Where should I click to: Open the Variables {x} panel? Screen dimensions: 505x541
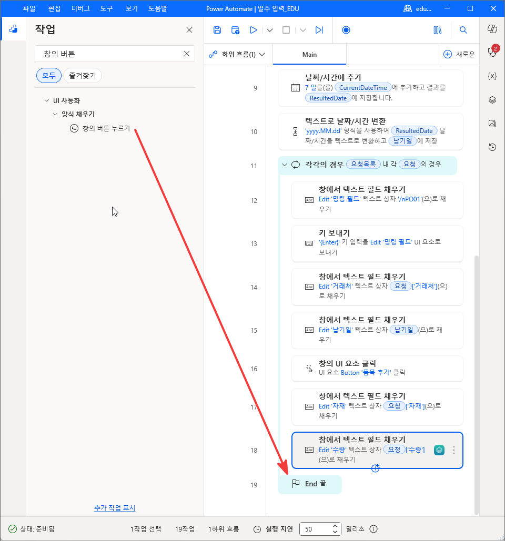tap(492, 76)
